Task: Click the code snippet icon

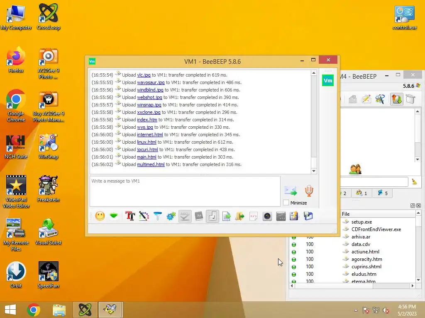Action: click(254, 216)
